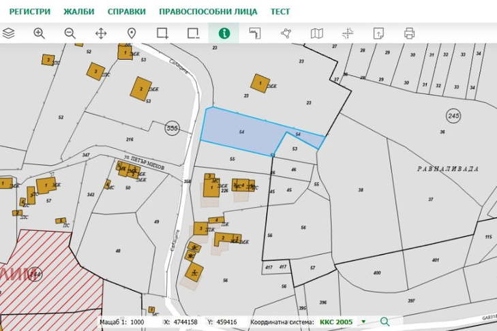Toggle the green information tool
This screenshot has width=497, height=331.
(224, 33)
